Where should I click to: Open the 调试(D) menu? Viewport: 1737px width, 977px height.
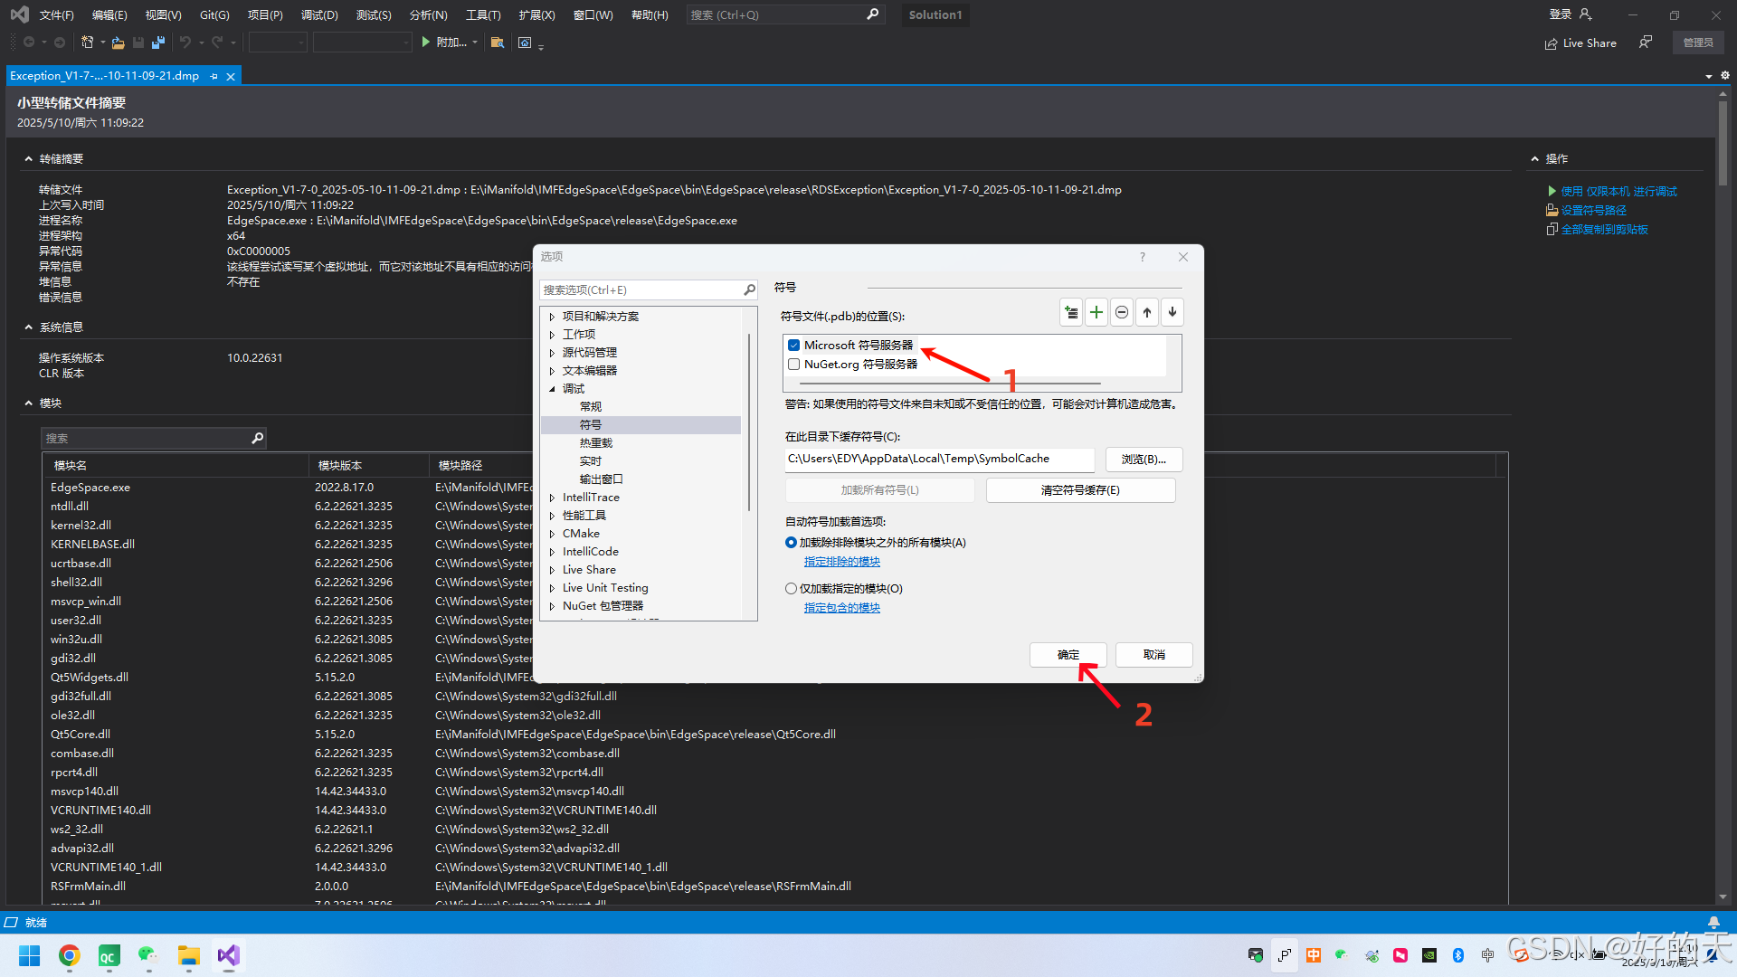point(318,14)
